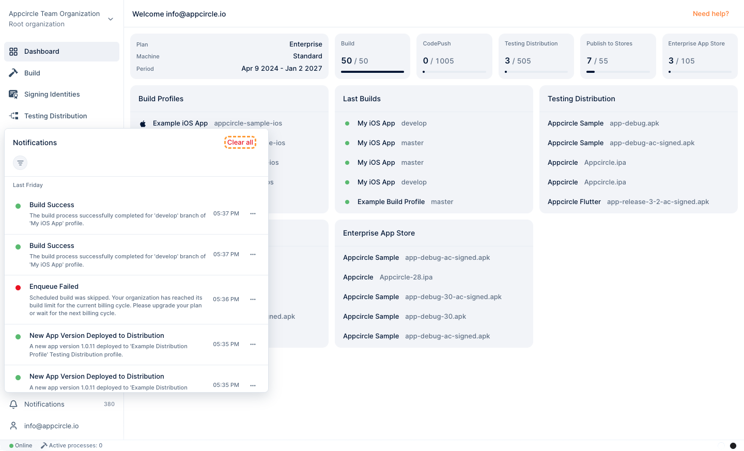This screenshot has width=744, height=451.
Task: Click the Apr 9 2024 - Jan 2 2027 period
Action: pos(282,69)
